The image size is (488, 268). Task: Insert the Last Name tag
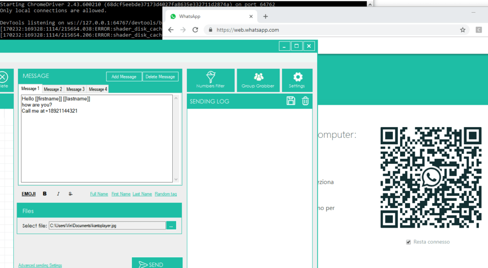(142, 194)
